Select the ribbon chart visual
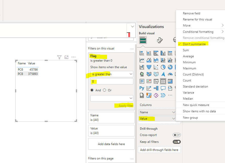Image resolution: width=225 pixels, height=163 pixels. [142, 67]
